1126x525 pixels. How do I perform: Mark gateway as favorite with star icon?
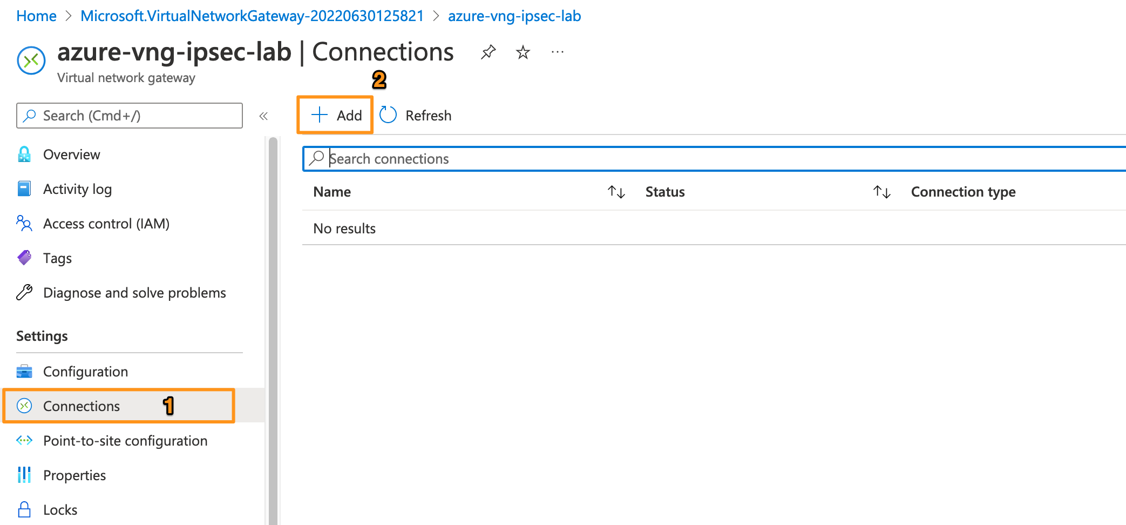coord(523,52)
